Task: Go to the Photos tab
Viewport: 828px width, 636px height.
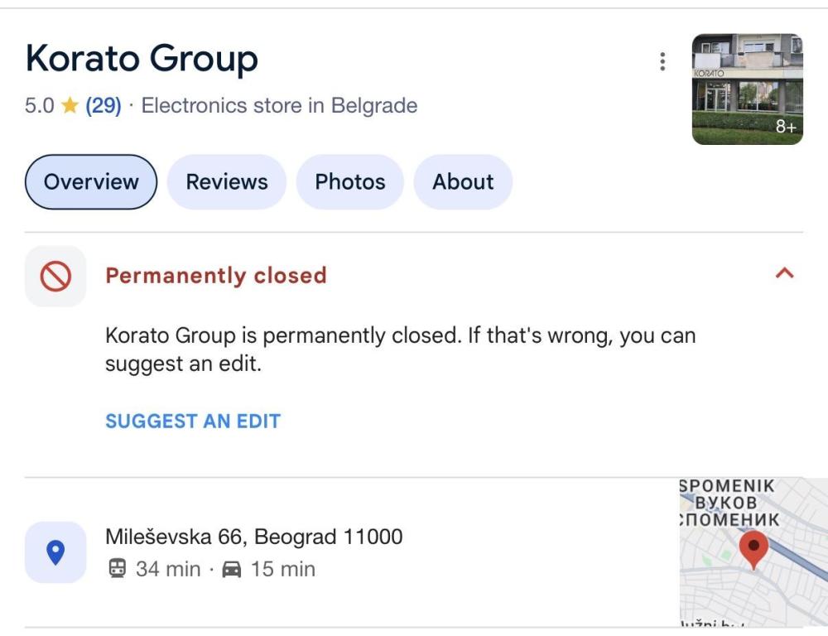Action: (350, 182)
